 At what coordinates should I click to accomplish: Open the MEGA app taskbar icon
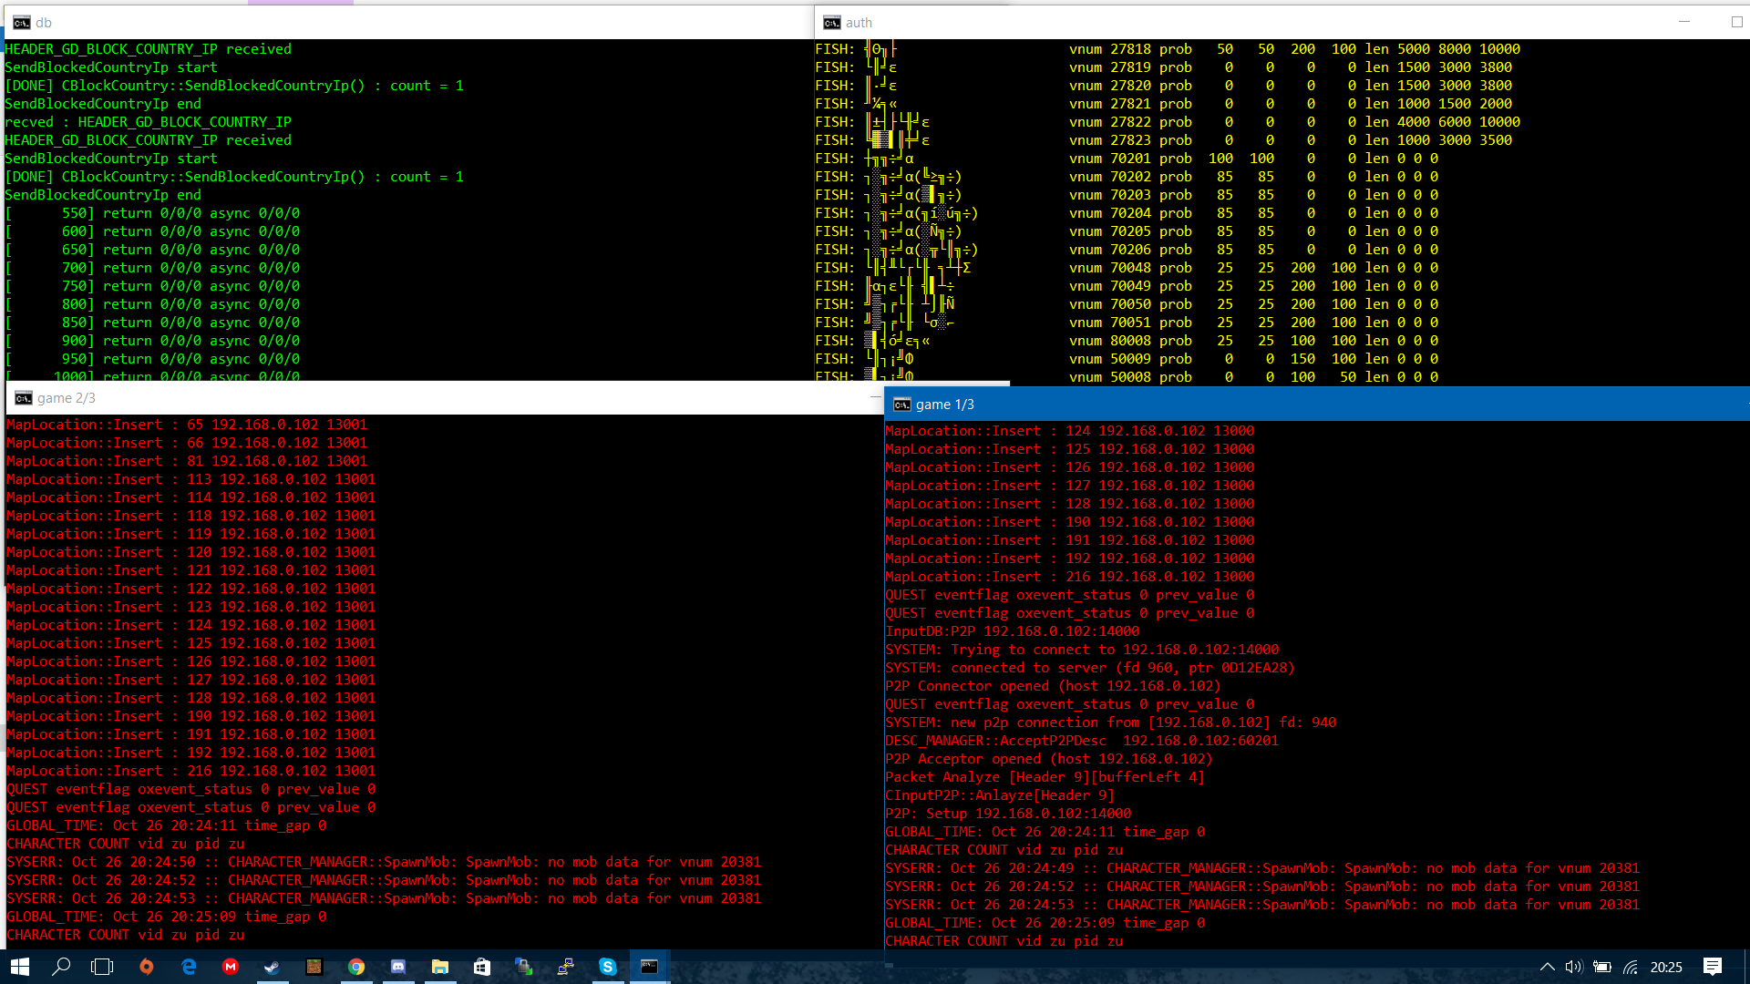pyautogui.click(x=231, y=967)
